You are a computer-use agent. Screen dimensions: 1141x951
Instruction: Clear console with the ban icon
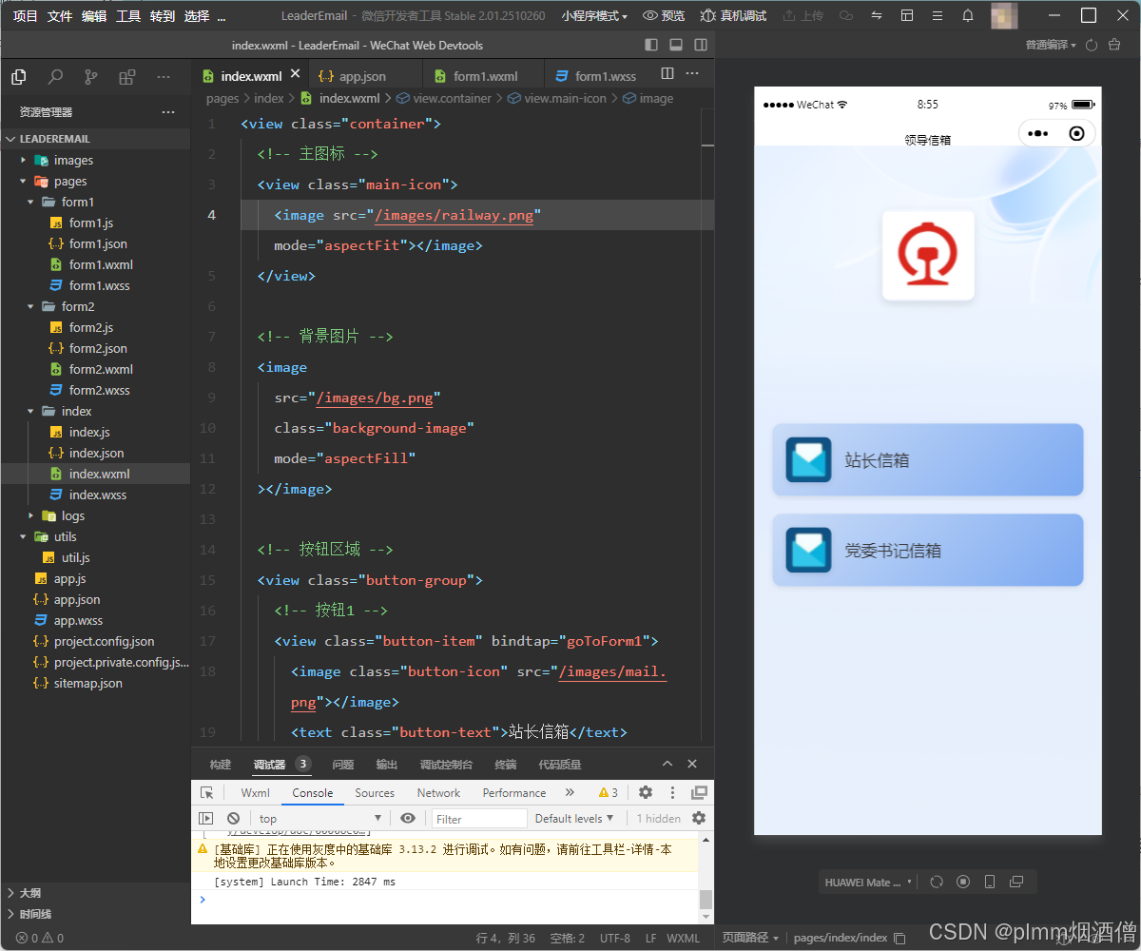(233, 819)
